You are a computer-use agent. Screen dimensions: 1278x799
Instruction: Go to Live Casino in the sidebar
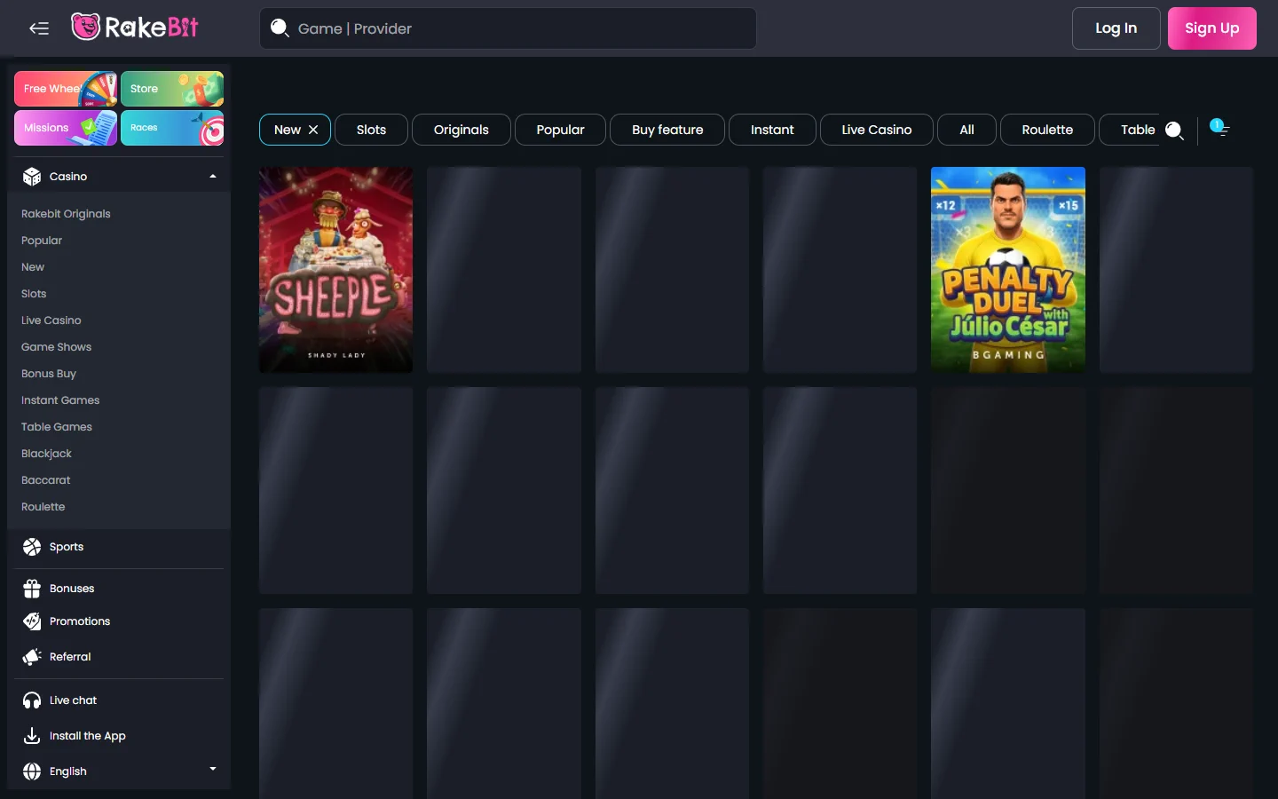click(51, 320)
